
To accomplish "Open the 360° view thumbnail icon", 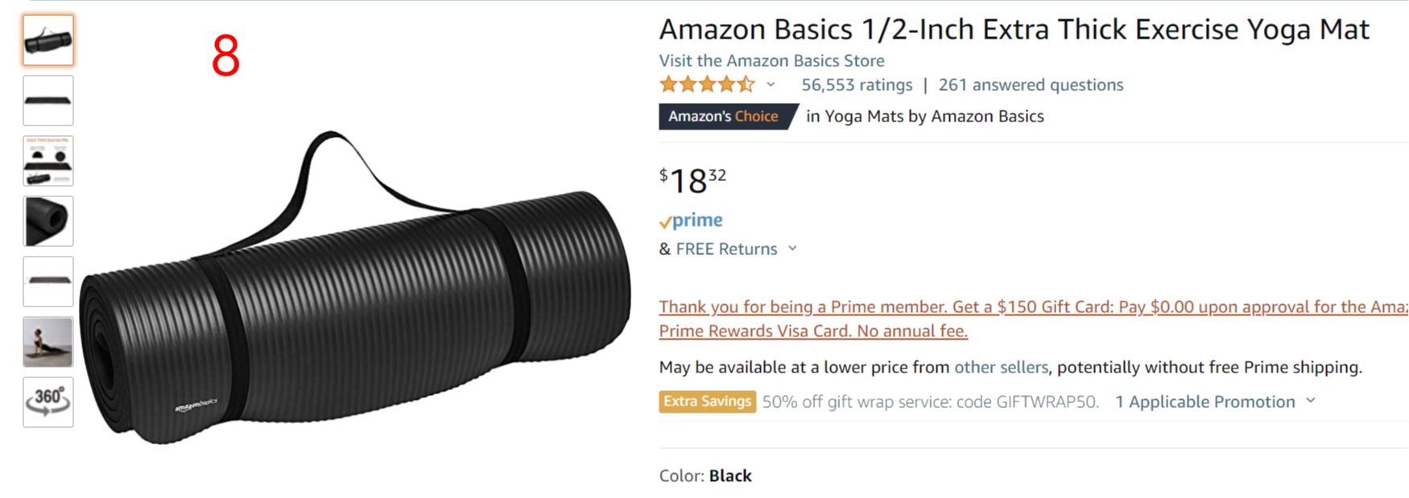I will [48, 401].
